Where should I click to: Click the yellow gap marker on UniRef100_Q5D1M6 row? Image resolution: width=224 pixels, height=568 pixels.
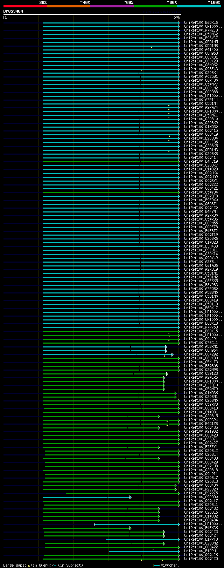[152, 47]
